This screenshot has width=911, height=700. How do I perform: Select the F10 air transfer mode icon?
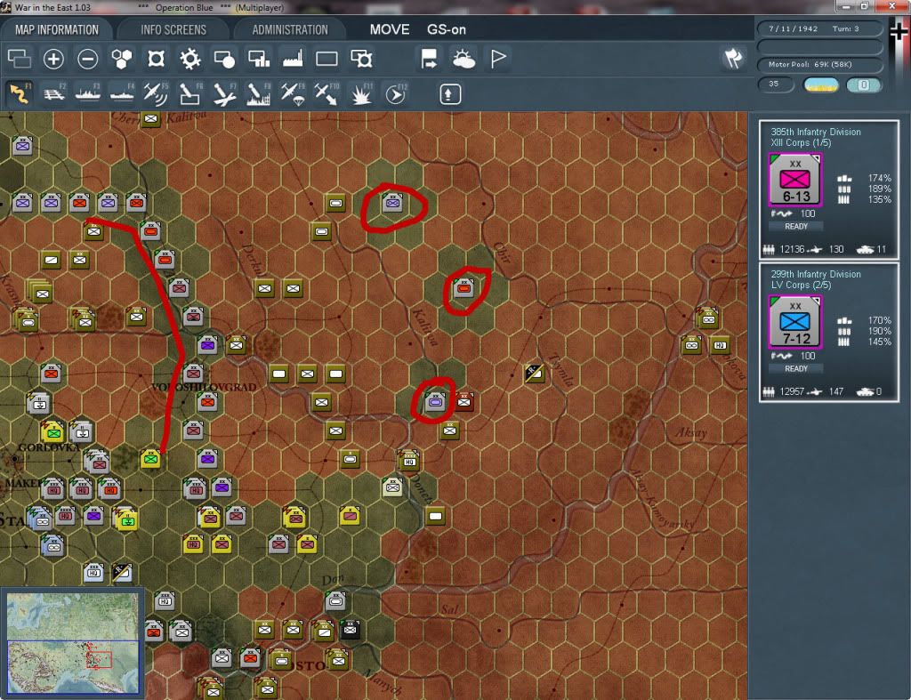[326, 94]
